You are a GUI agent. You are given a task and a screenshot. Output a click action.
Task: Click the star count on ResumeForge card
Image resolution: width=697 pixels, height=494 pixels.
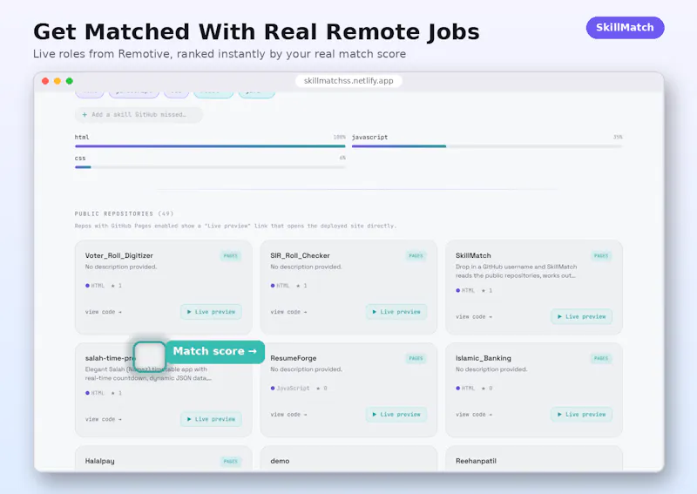point(321,389)
